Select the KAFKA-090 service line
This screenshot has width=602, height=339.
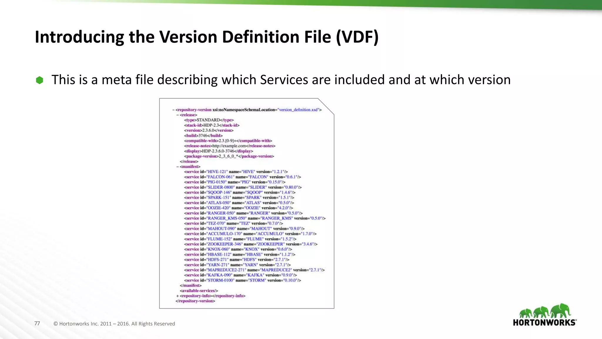240,275
